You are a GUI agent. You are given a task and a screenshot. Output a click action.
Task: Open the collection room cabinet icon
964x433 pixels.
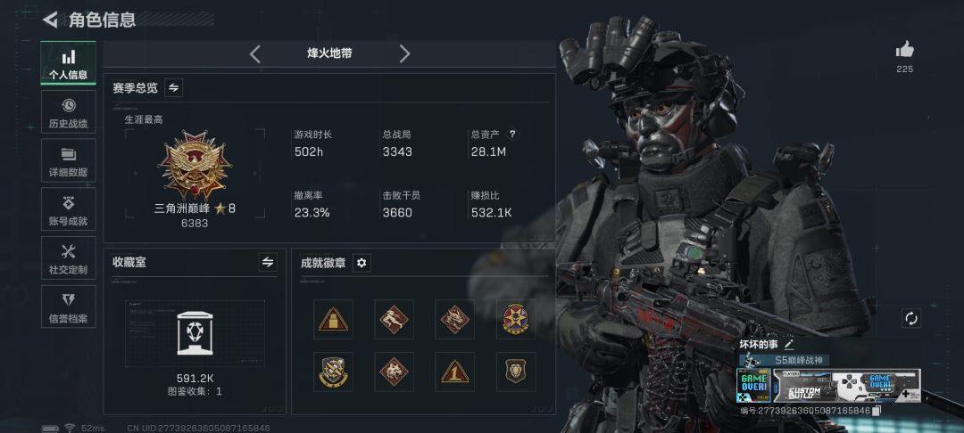[195, 333]
